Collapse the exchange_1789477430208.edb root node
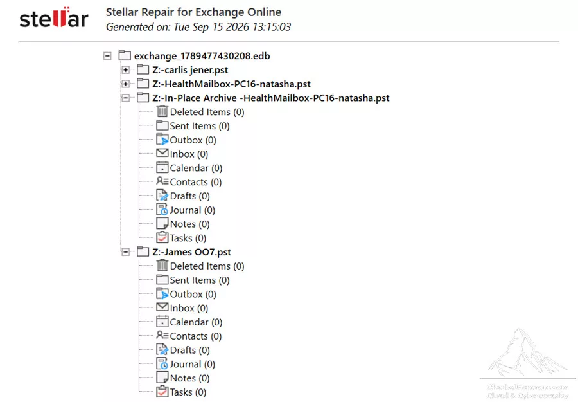This screenshot has height=402, width=578. click(107, 56)
